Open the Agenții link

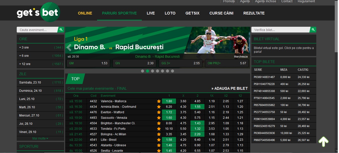coord(245,1)
